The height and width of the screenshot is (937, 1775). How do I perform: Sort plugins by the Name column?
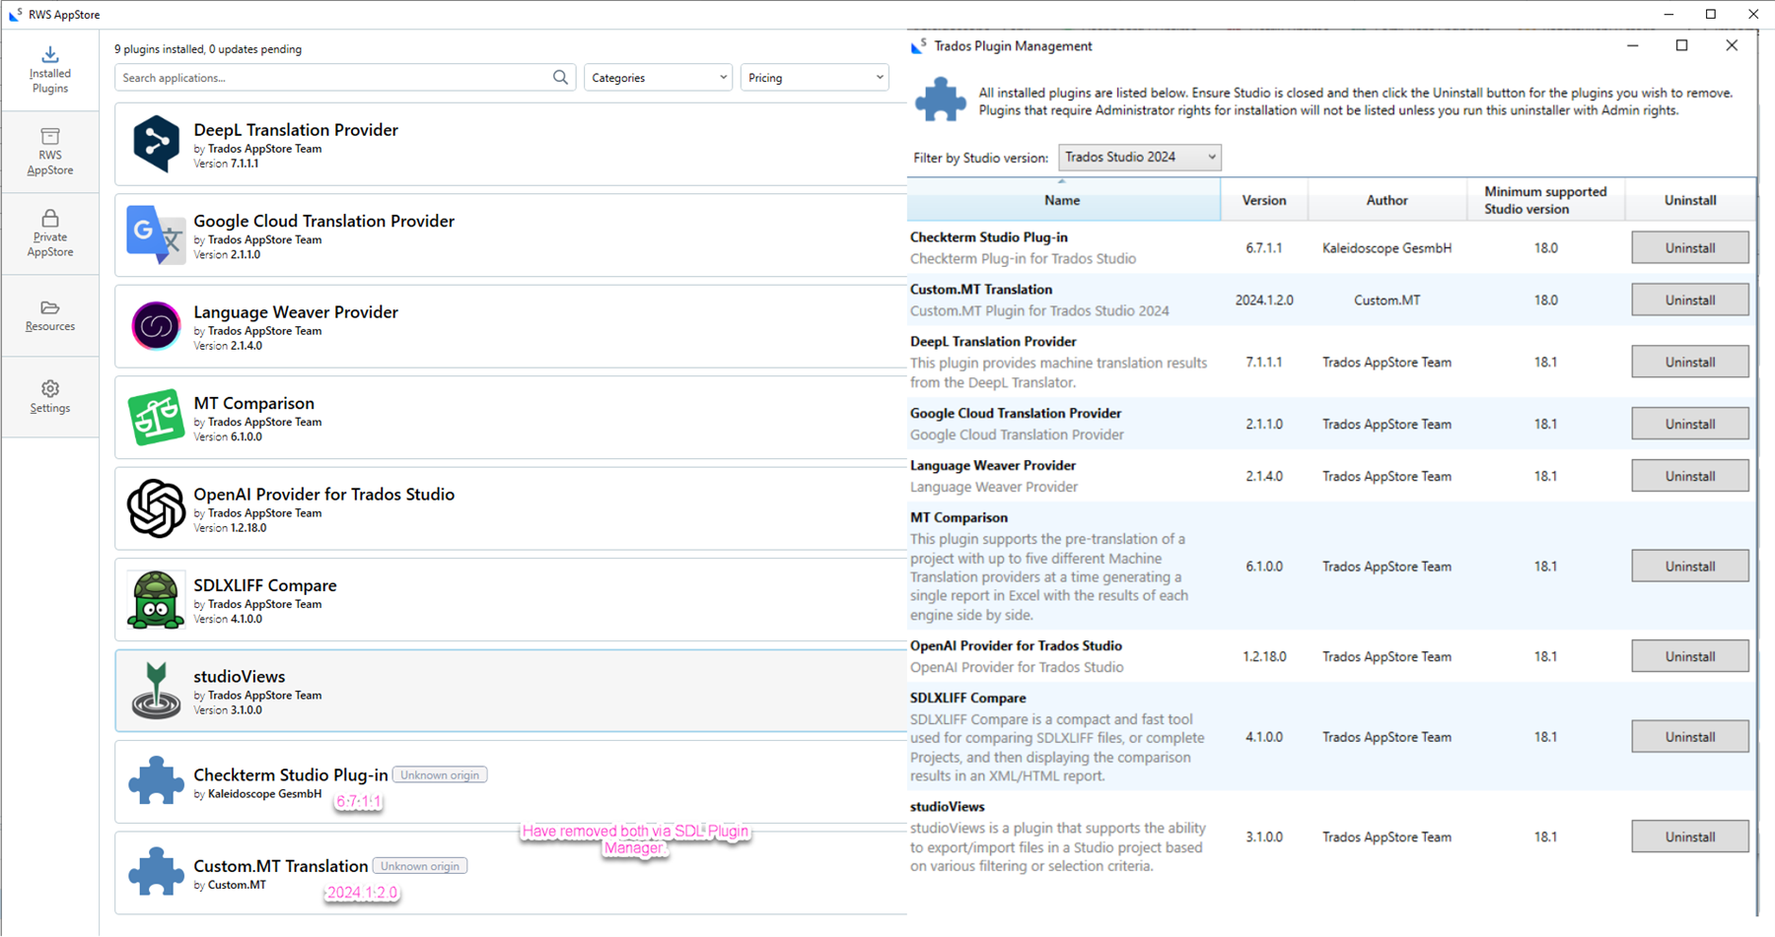pos(1062,200)
